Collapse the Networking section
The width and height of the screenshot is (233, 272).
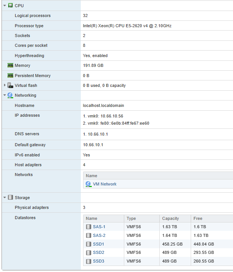[x=5, y=96]
